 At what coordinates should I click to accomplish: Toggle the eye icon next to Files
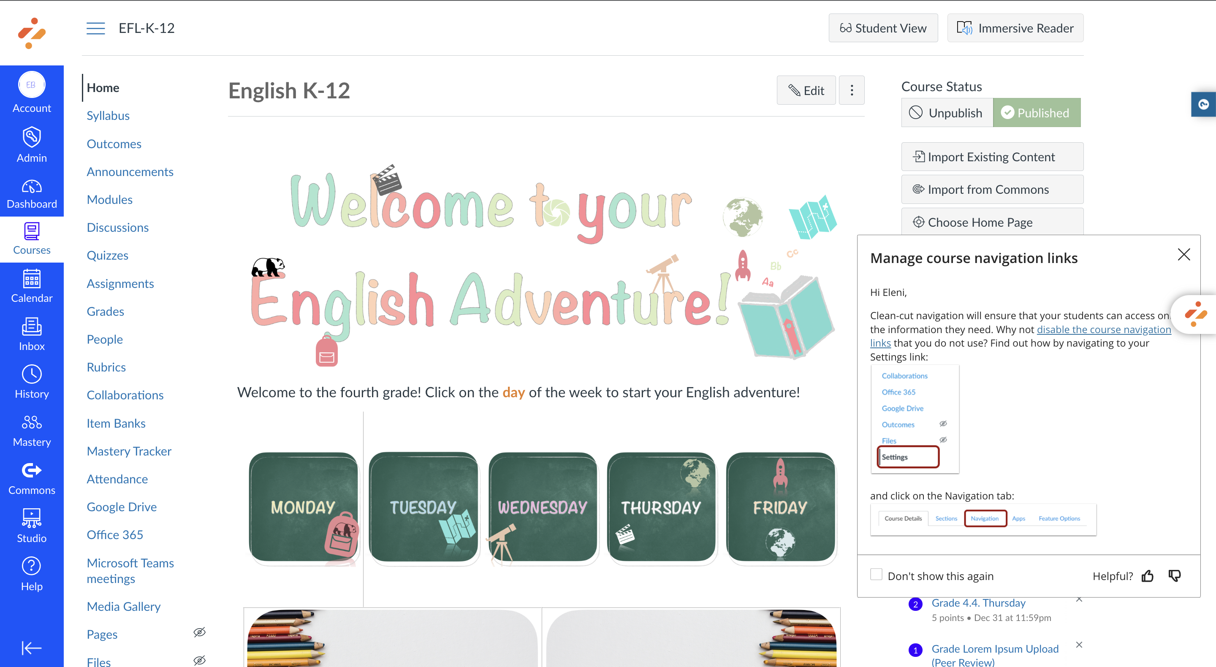pyautogui.click(x=200, y=660)
